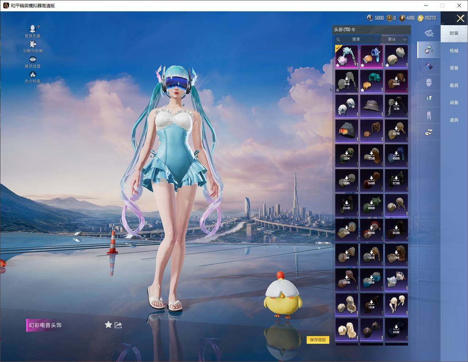Select the pants category icon
Screen dimensions: 468x362
(429, 115)
